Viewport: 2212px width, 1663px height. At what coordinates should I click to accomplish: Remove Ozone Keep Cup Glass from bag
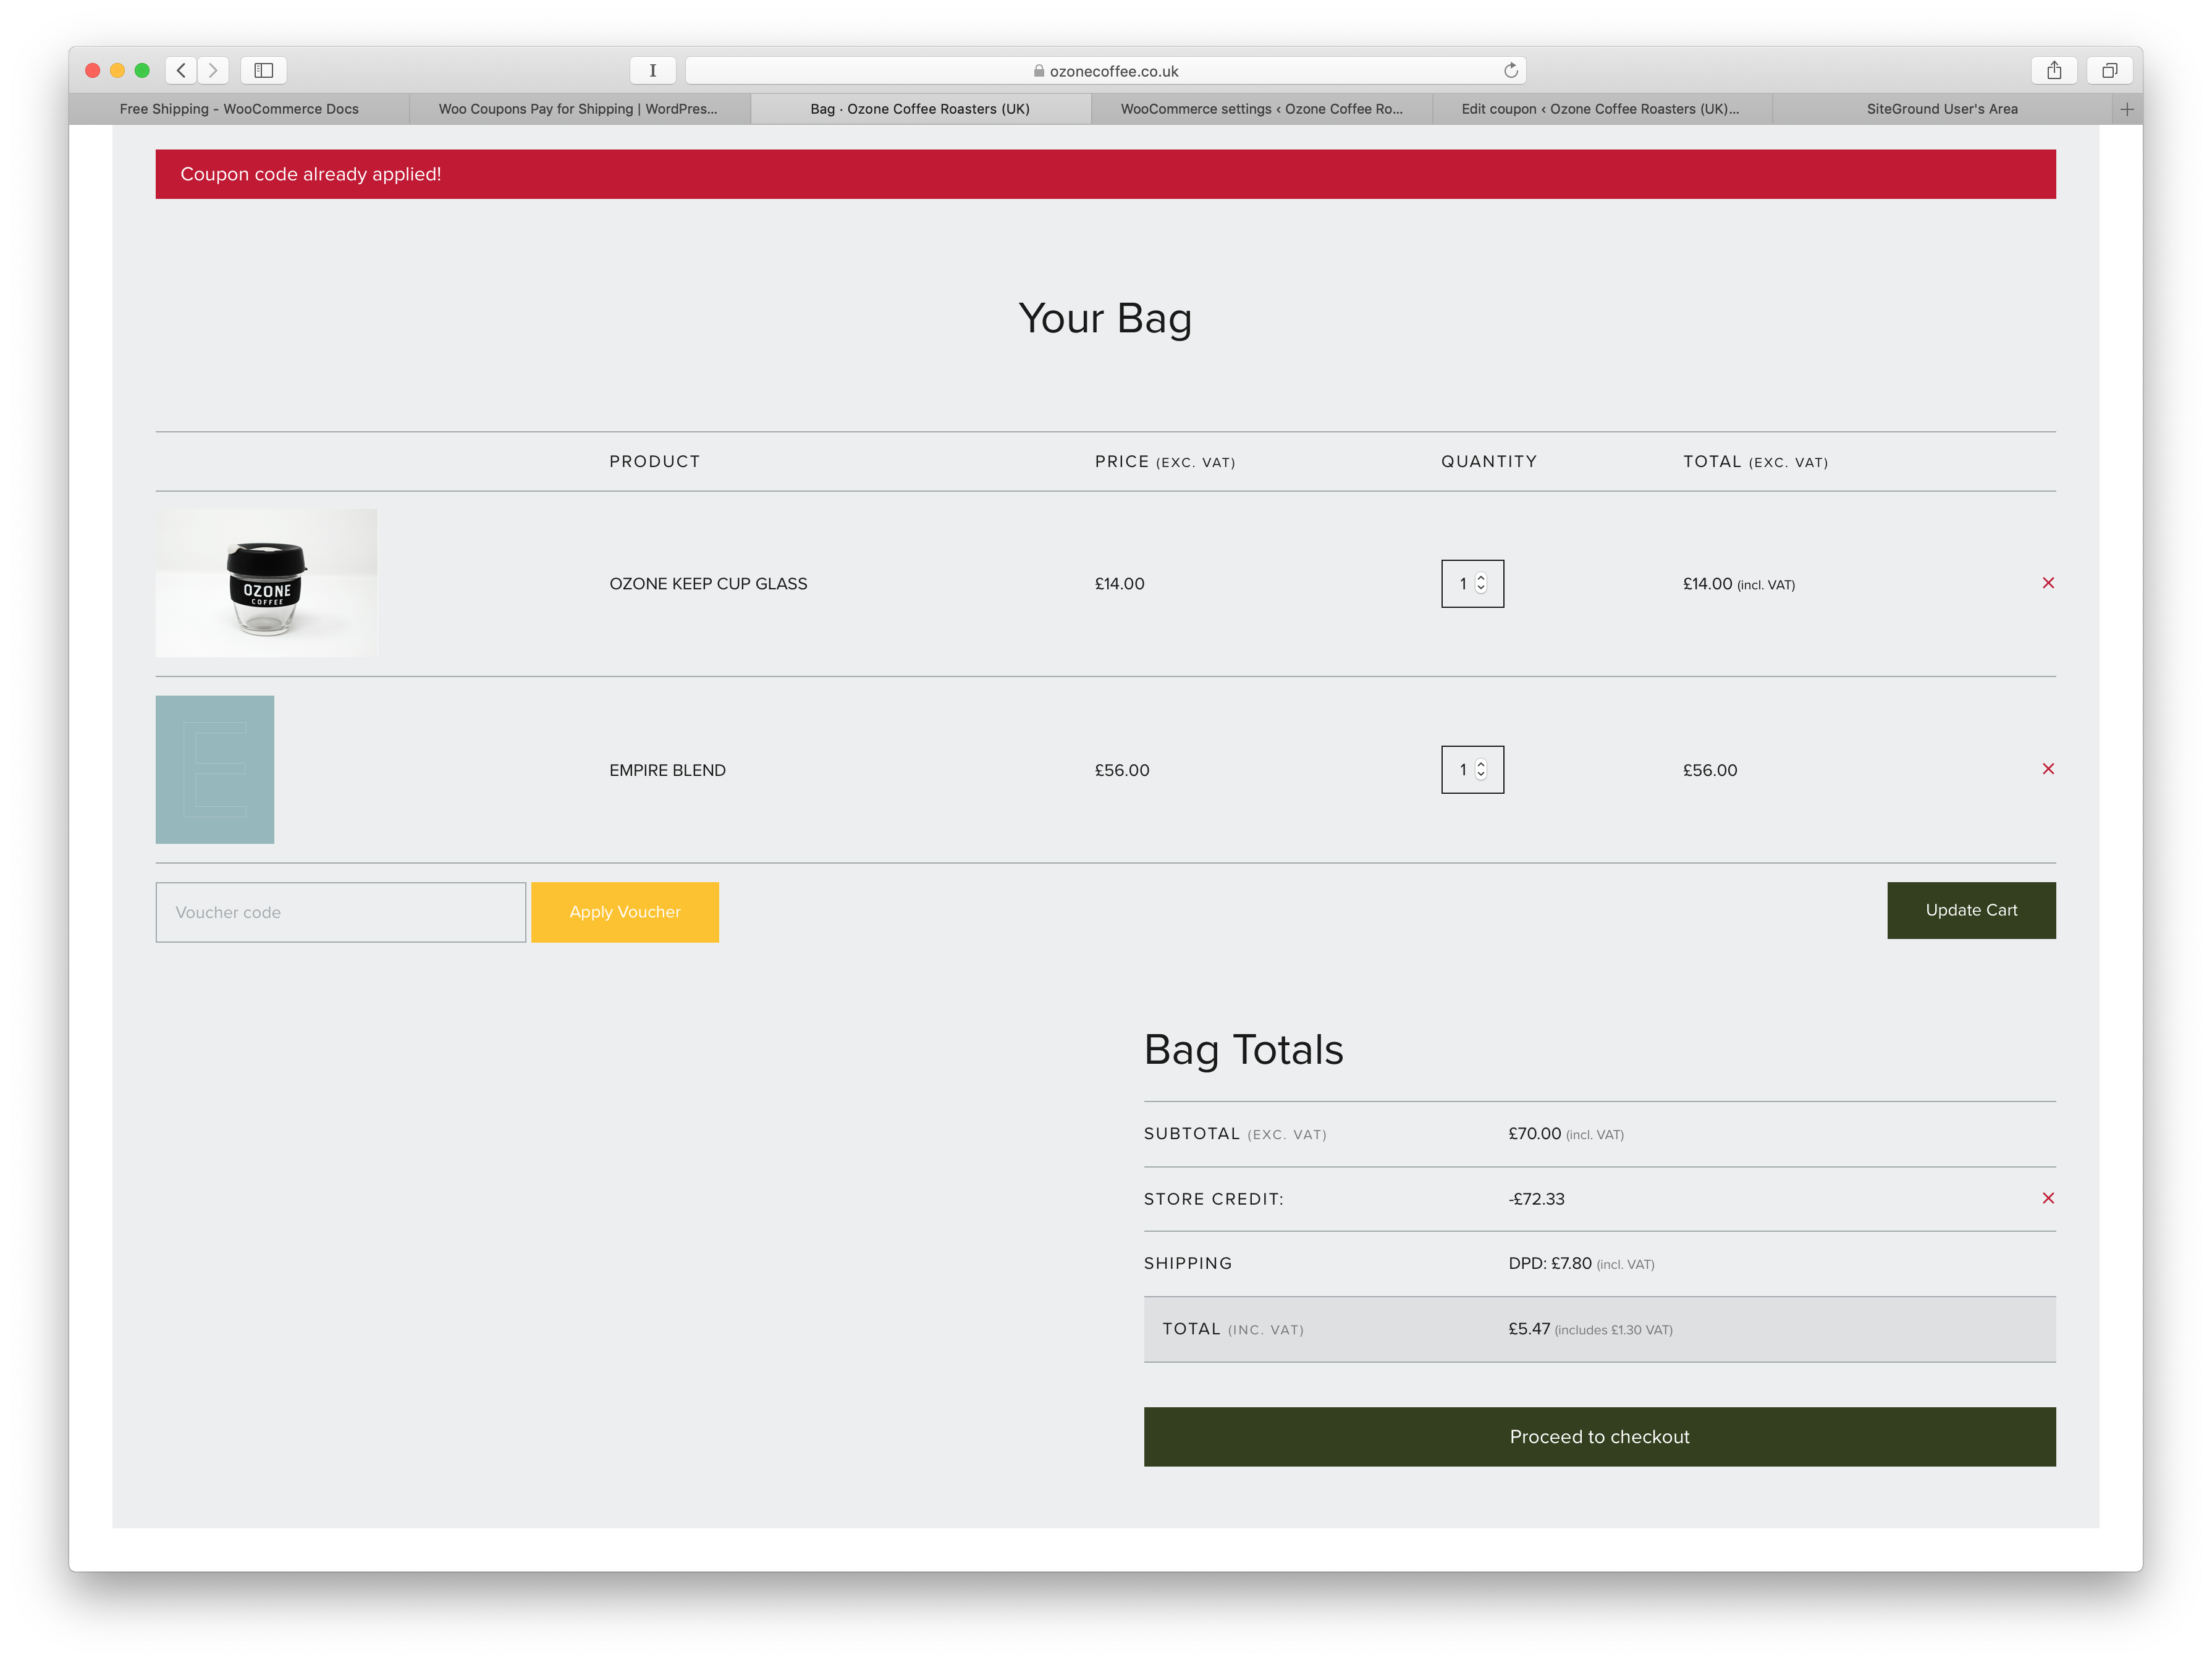click(x=2048, y=583)
